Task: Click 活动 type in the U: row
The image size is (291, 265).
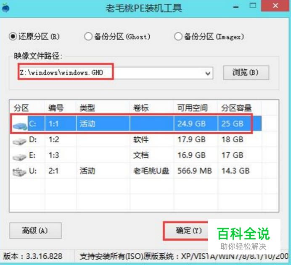Action: [x=87, y=171]
